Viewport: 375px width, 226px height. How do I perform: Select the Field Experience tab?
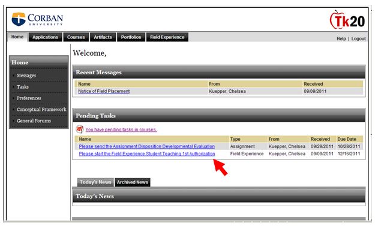(167, 37)
